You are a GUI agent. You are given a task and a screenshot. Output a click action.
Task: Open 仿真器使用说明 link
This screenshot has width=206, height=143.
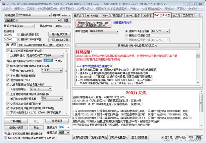[122, 22]
